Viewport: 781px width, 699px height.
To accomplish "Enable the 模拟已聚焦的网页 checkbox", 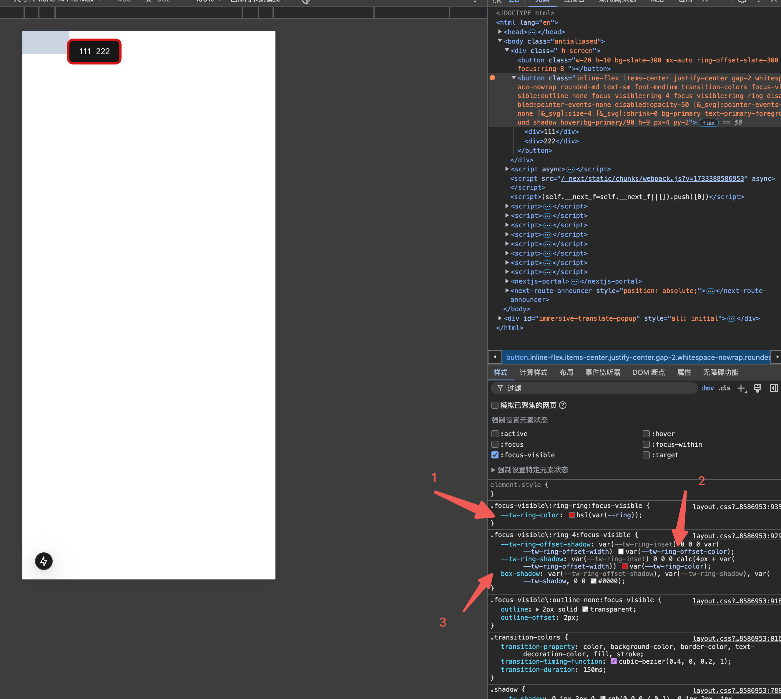I will 495,405.
